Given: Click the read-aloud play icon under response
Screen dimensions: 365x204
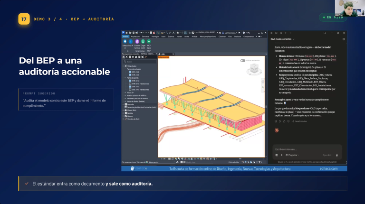Looking at the screenshot, I should coord(280,121).
